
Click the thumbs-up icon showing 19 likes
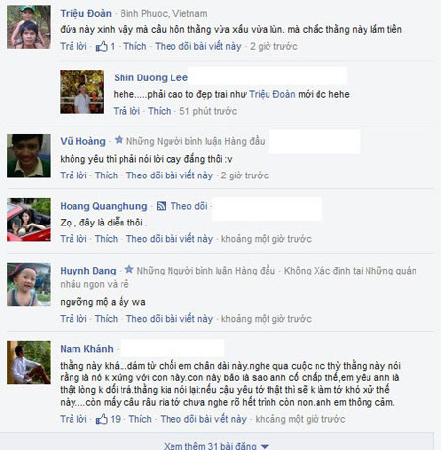tap(101, 419)
